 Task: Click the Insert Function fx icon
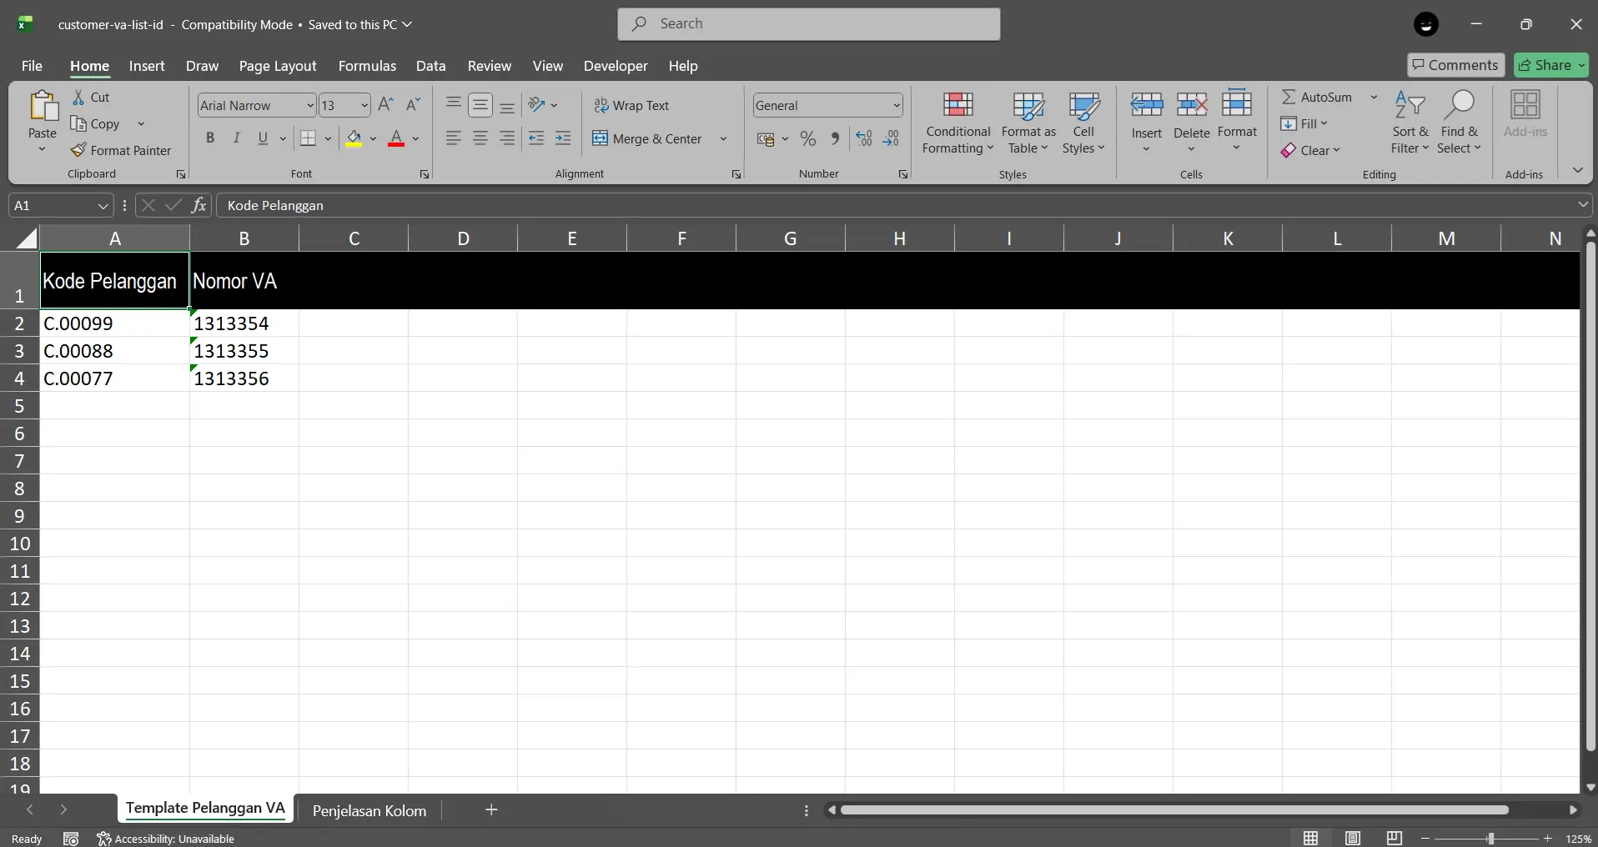pos(198,205)
